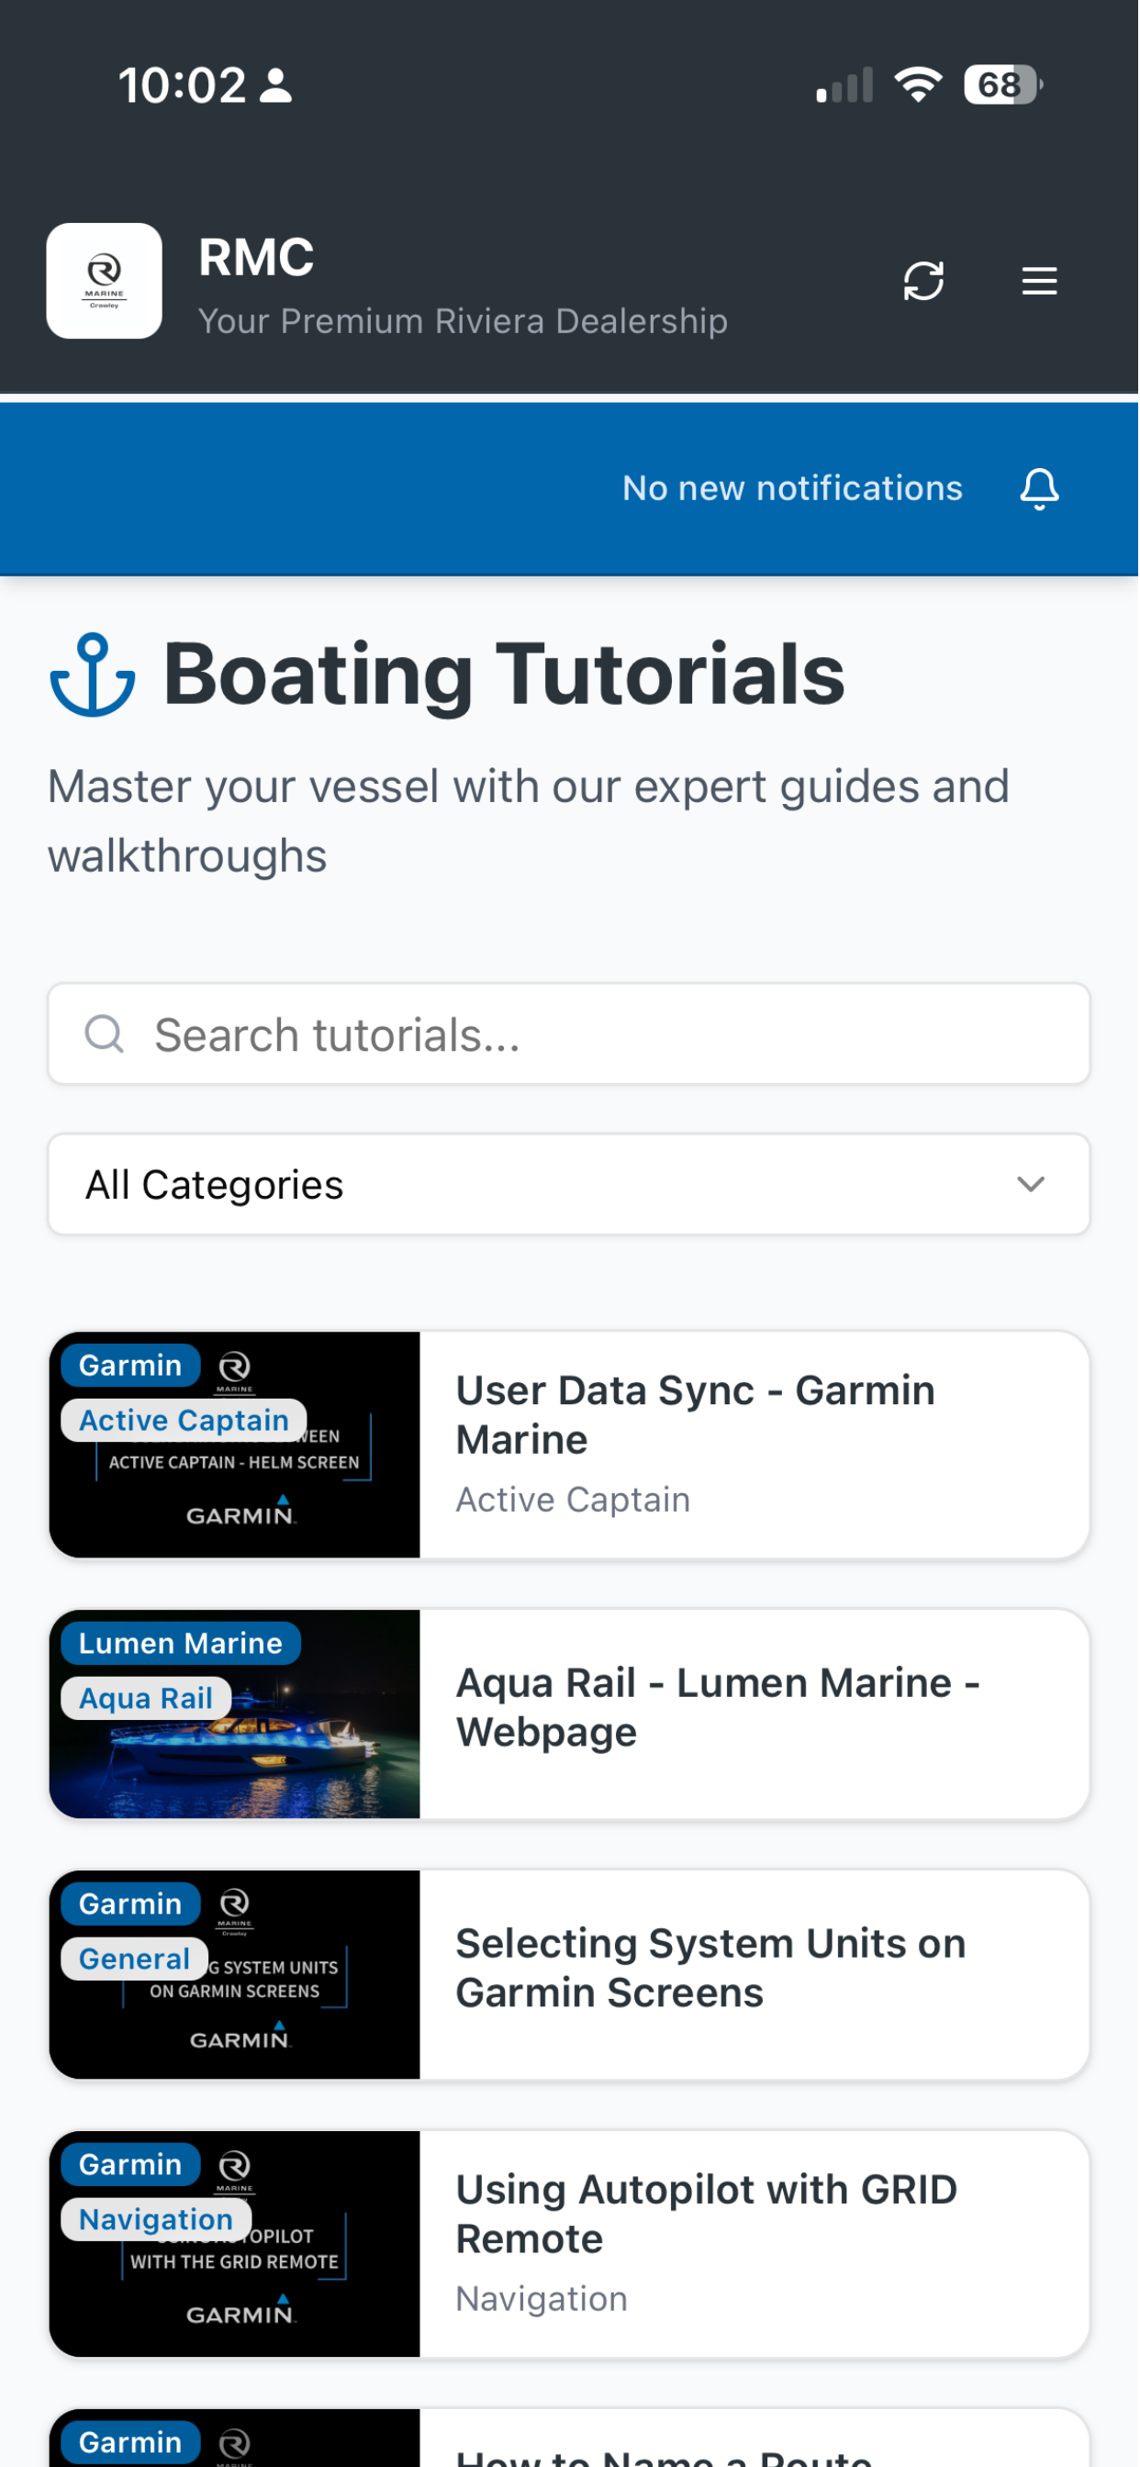Select the Lumen Marine tag

[x=181, y=1645]
